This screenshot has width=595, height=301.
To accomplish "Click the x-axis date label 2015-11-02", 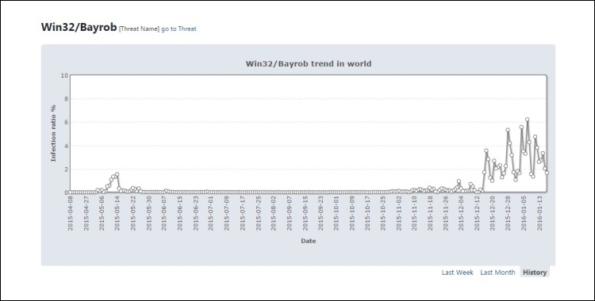I will [399, 213].
